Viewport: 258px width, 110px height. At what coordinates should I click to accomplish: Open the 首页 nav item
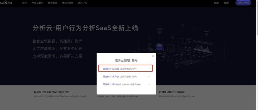[24, 3]
